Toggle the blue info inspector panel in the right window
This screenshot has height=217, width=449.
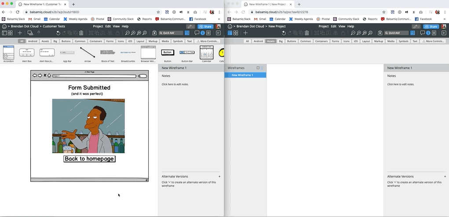coord(428,33)
